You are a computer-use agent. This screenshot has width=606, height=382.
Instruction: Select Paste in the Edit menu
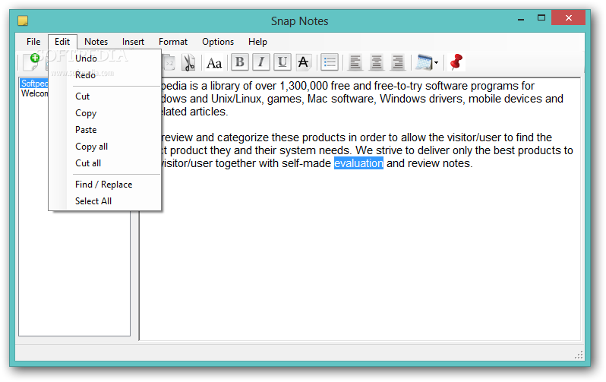(x=105, y=130)
